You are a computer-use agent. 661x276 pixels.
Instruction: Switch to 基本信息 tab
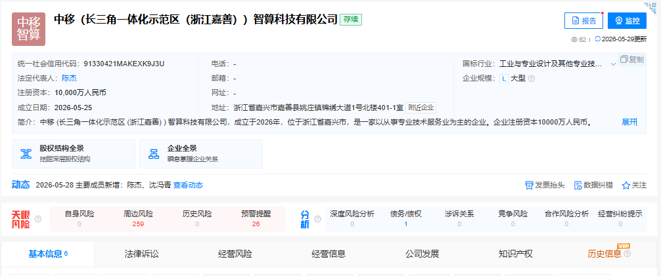48,254
